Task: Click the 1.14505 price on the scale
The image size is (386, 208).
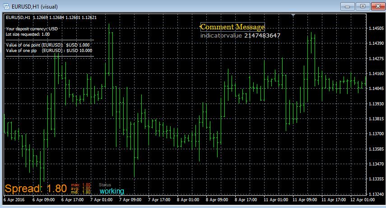Action: point(376,28)
